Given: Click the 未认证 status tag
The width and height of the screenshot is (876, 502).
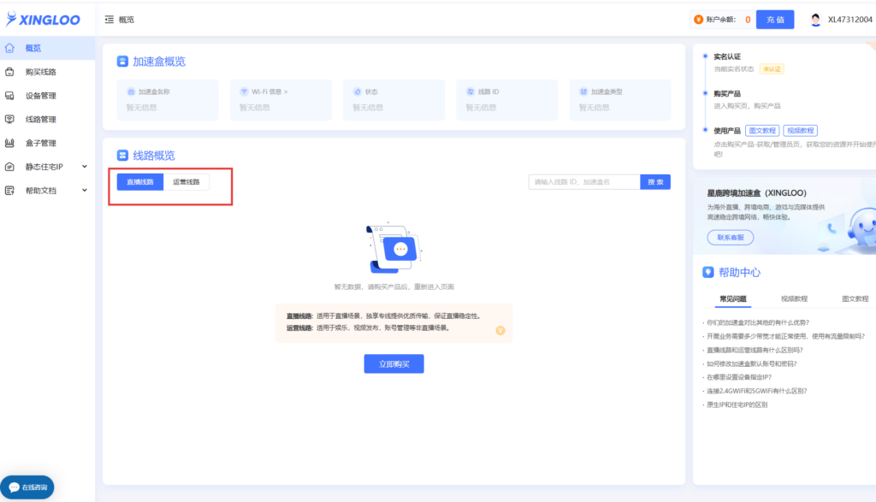Looking at the screenshot, I should click(x=772, y=69).
